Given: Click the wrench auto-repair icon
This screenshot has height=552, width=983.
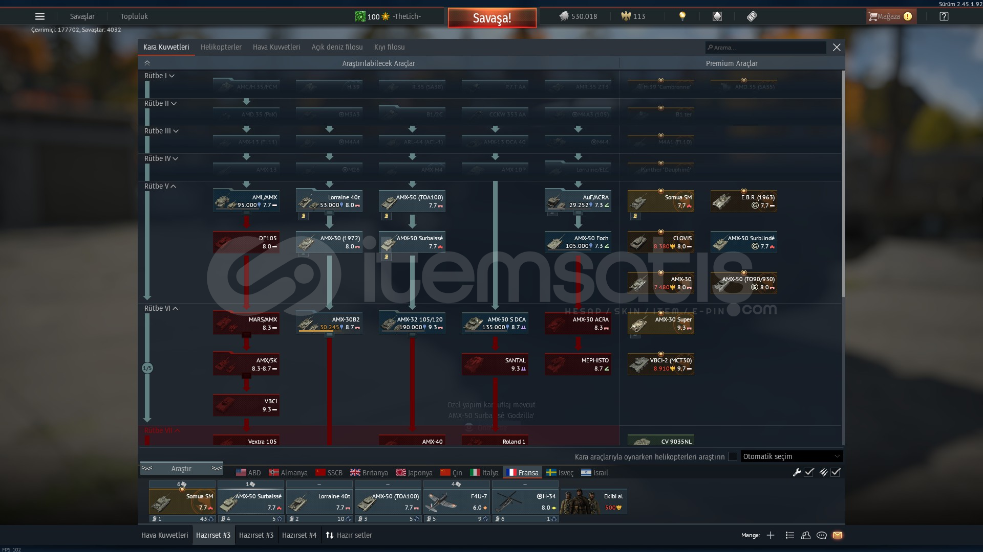Looking at the screenshot, I should point(797,472).
